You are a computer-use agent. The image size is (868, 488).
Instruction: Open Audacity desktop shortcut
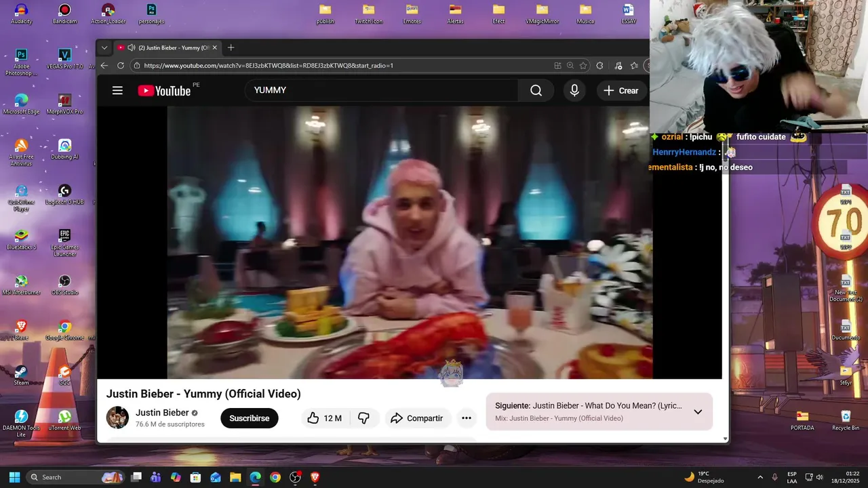pyautogui.click(x=21, y=14)
